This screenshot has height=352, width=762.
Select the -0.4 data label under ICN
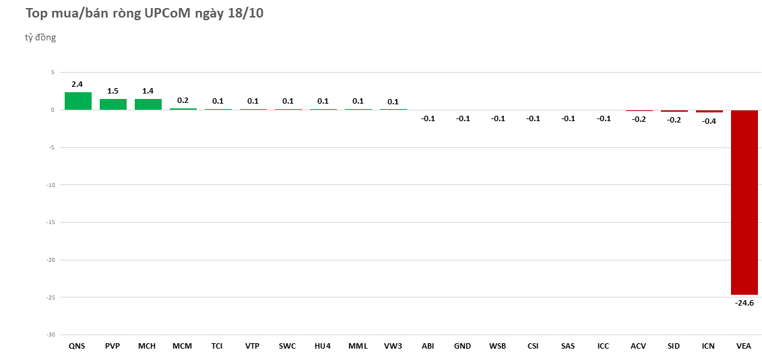pos(709,121)
